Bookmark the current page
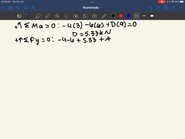 pos(26,8)
